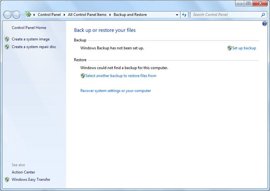
Task: Click the Windows Easy Transfer shield icon
Action: click(x=7, y=180)
